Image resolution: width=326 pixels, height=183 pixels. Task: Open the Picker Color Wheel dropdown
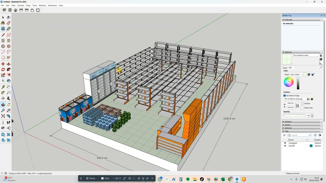(x=296, y=74)
